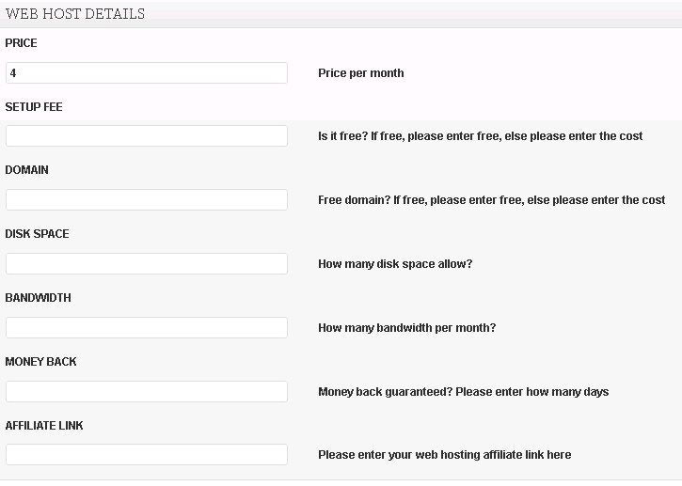Click the BANDWIDTH label
The height and width of the screenshot is (486, 682).
pos(39,298)
